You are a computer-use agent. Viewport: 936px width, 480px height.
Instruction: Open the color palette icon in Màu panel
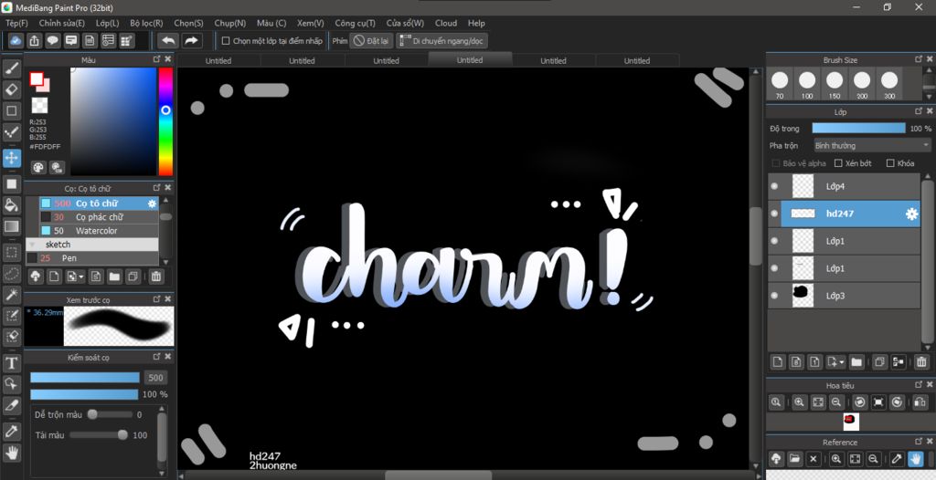(x=38, y=168)
